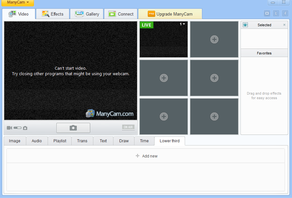Toggle the eye icon in Selected panel
292x198 pixels.
(245, 25)
